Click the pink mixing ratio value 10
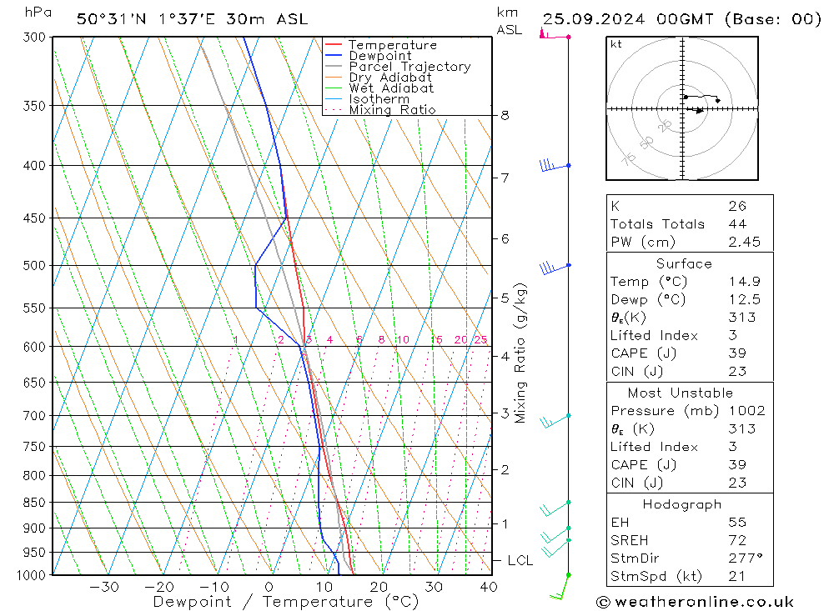This screenshot has width=834, height=611. click(x=403, y=339)
